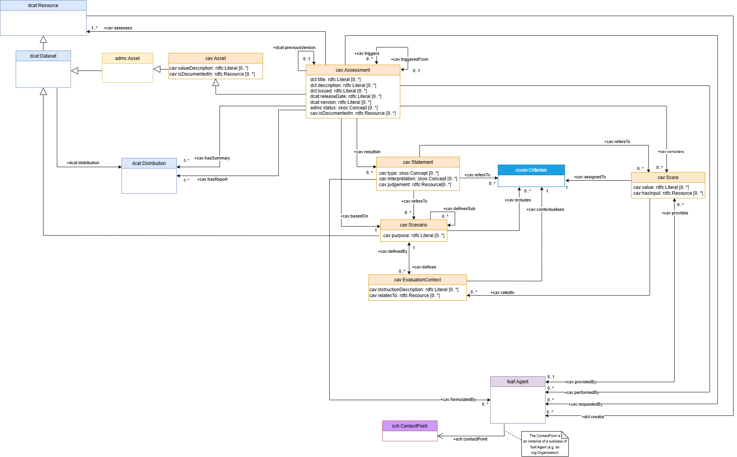Select the +cav:ratedIn relation label
The width and height of the screenshot is (737, 457).
pos(502,293)
